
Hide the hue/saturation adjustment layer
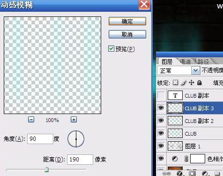tap(161, 159)
